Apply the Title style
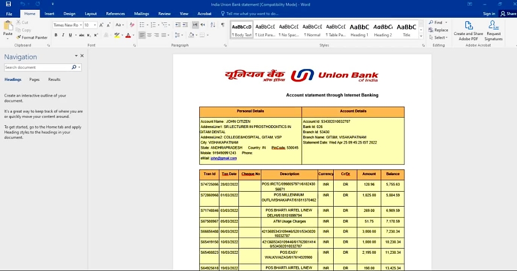This screenshot has height=271, width=517. (x=407, y=30)
